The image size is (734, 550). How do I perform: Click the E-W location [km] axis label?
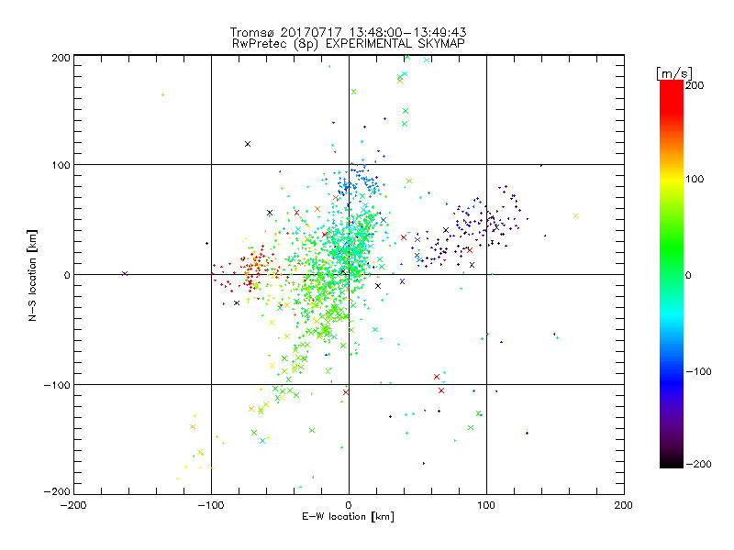tap(348, 517)
